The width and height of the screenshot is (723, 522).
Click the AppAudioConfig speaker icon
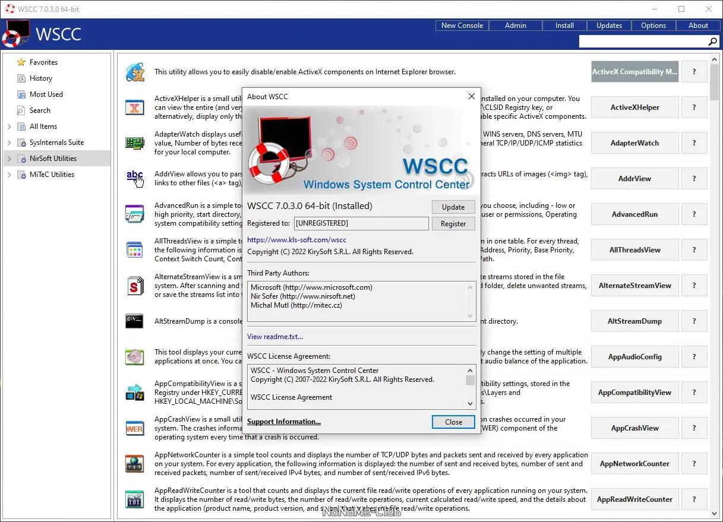pos(135,357)
